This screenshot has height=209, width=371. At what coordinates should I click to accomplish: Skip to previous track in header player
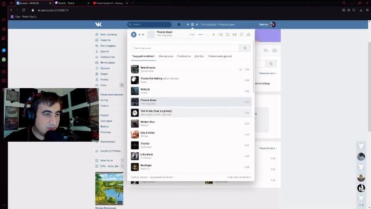[x=188, y=24]
